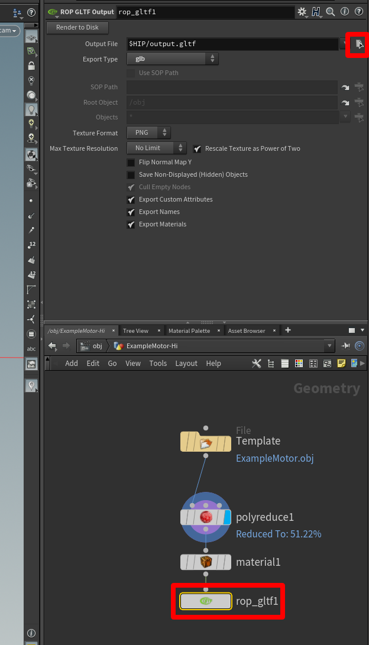Screen dimensions: 369x645
Task: Select the material1 node
Action: (x=206, y=562)
